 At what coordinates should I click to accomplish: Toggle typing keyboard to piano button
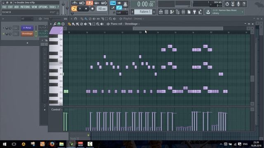point(113,3)
